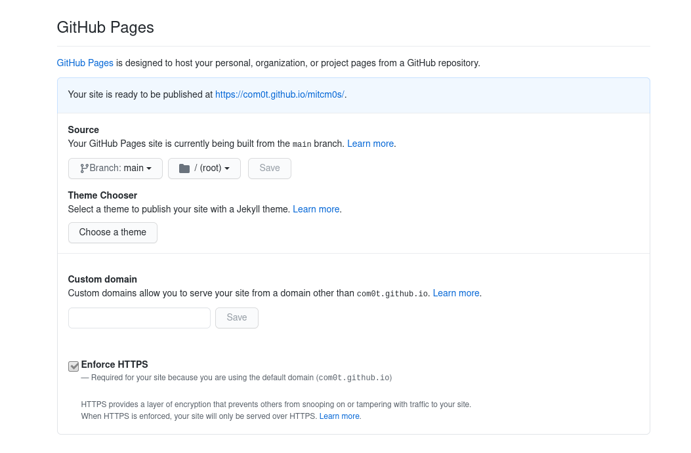Click the caret arrow next to (root)

click(227, 168)
